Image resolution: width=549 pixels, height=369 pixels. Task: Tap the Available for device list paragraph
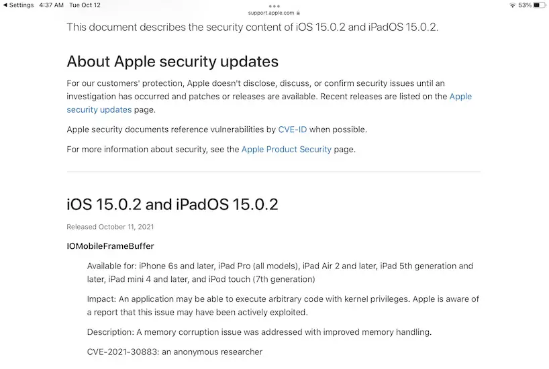(x=280, y=272)
